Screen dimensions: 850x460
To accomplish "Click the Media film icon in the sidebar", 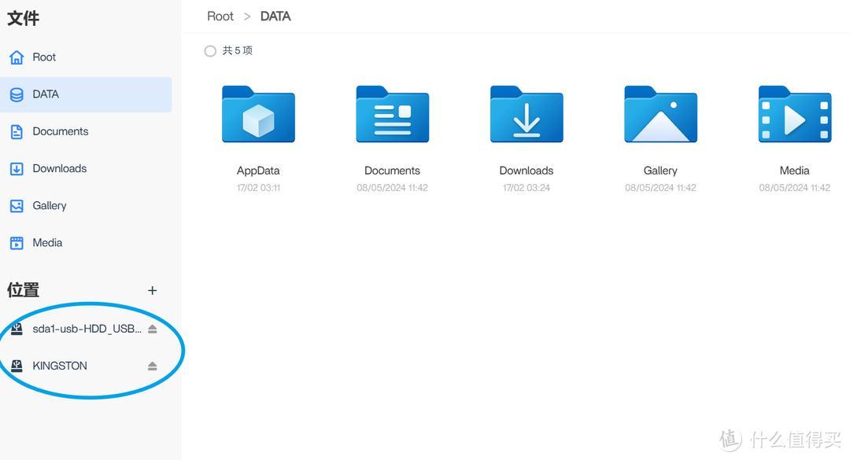I will 17,243.
